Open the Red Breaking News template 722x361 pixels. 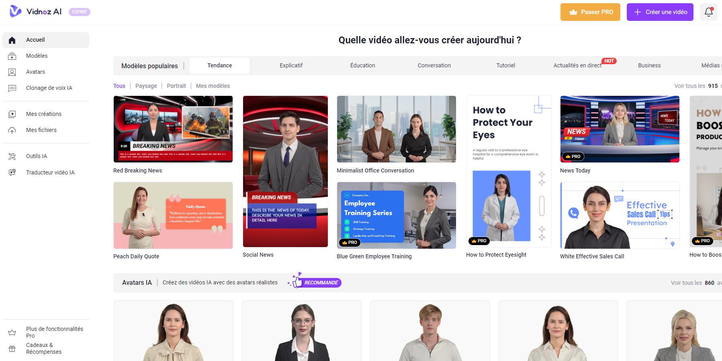point(173,129)
